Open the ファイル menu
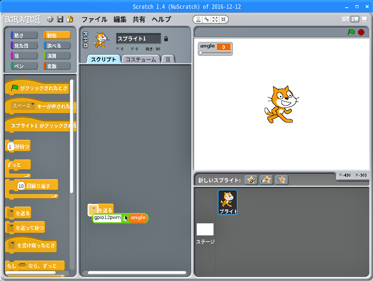The image size is (373, 281). [x=95, y=19]
